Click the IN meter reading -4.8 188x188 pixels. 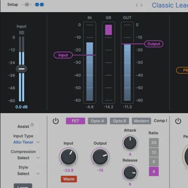(89, 107)
